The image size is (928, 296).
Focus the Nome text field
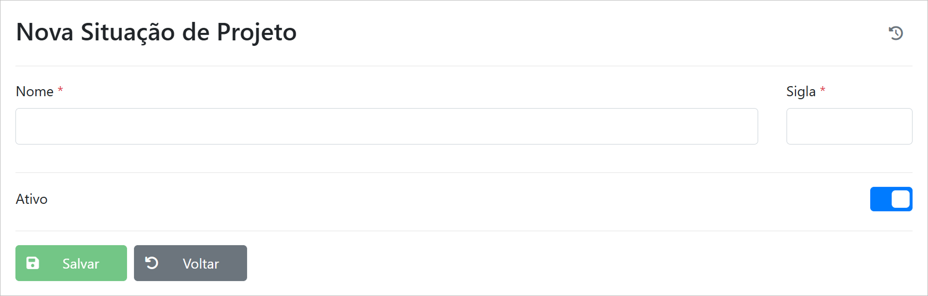point(387,127)
